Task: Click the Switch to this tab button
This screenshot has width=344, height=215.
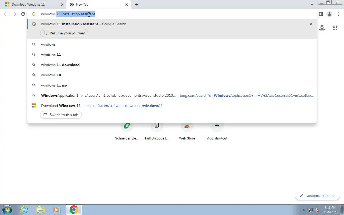Action: point(61,115)
